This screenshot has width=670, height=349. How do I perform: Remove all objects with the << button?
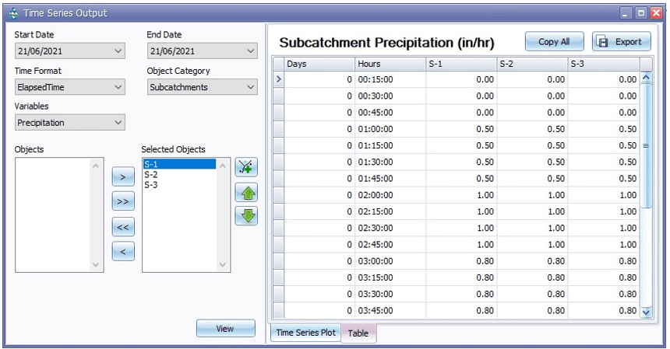(123, 227)
